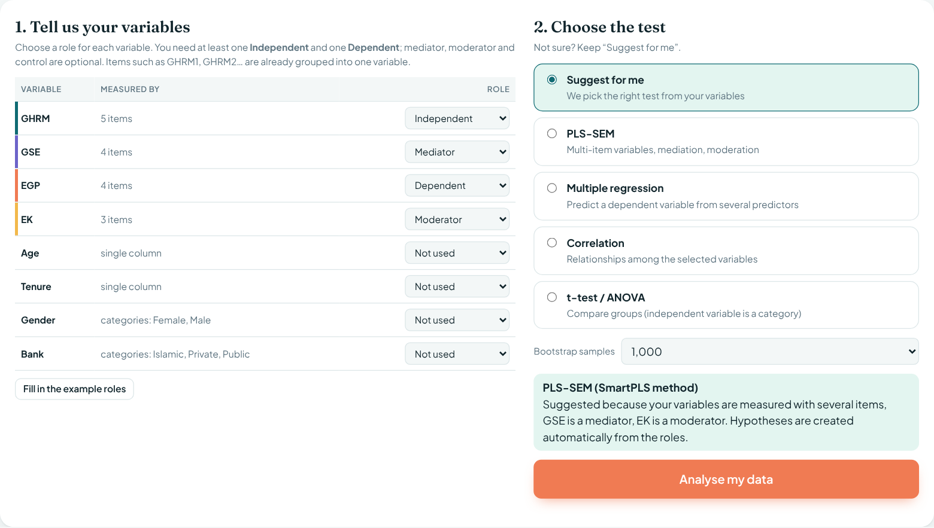Click the GSE variable name

[x=31, y=152]
